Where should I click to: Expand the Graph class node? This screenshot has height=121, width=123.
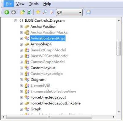click(21, 109)
